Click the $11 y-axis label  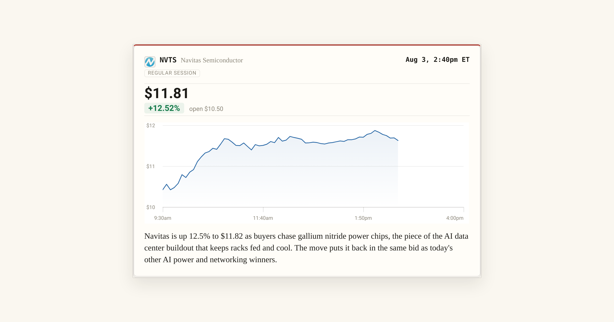[x=151, y=166]
